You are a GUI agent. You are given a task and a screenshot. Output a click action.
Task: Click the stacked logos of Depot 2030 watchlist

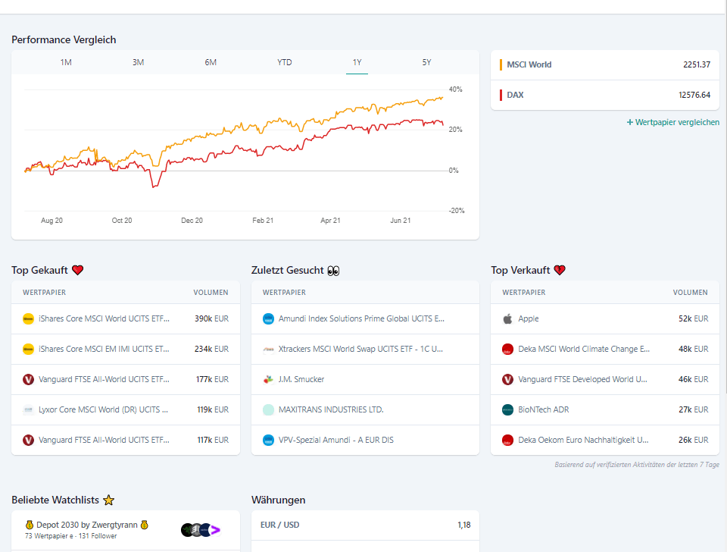click(200, 530)
